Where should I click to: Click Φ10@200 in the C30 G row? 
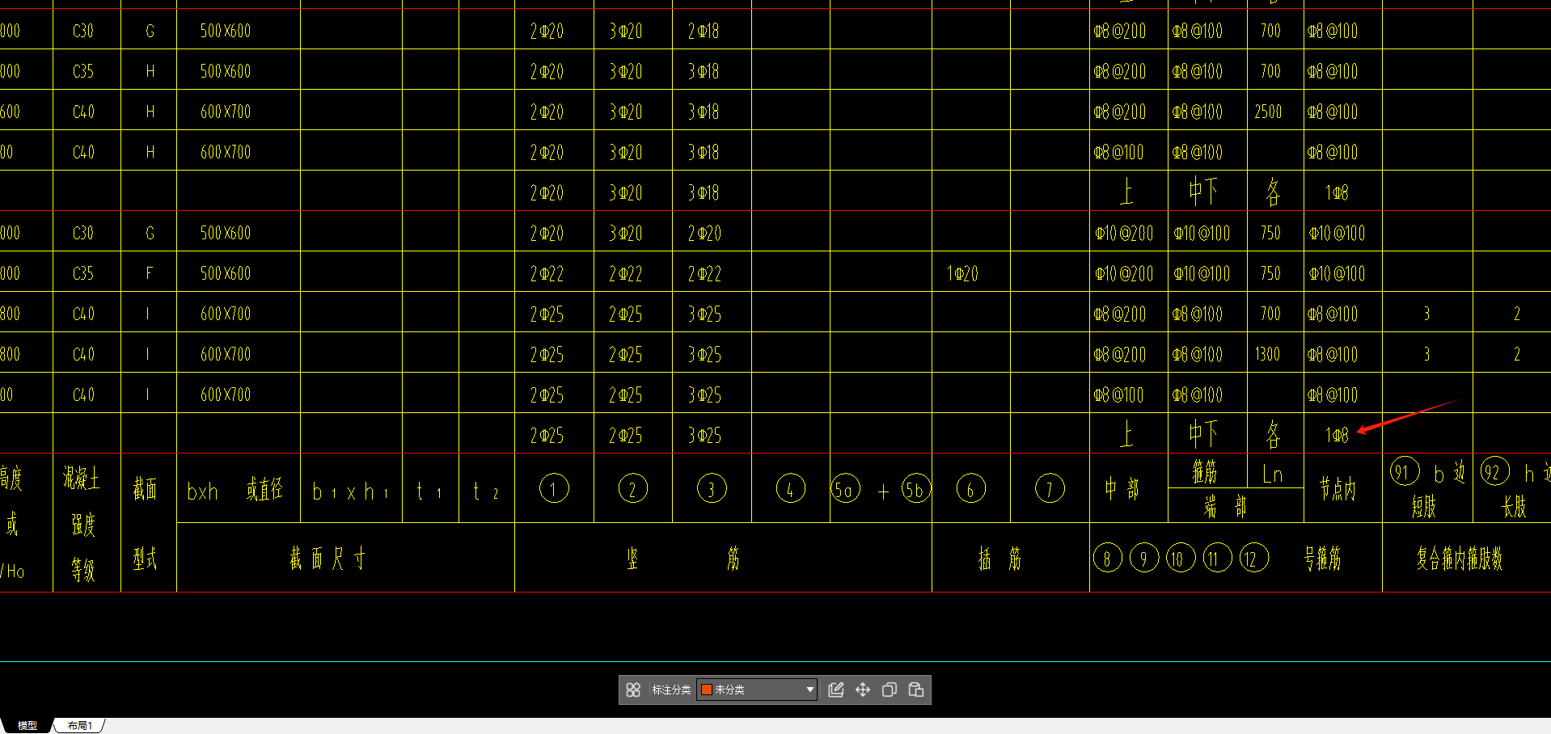pyautogui.click(x=1124, y=234)
